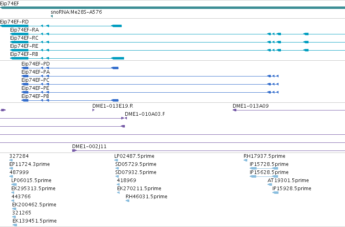Select SD05729.5prime EST label

136,164
